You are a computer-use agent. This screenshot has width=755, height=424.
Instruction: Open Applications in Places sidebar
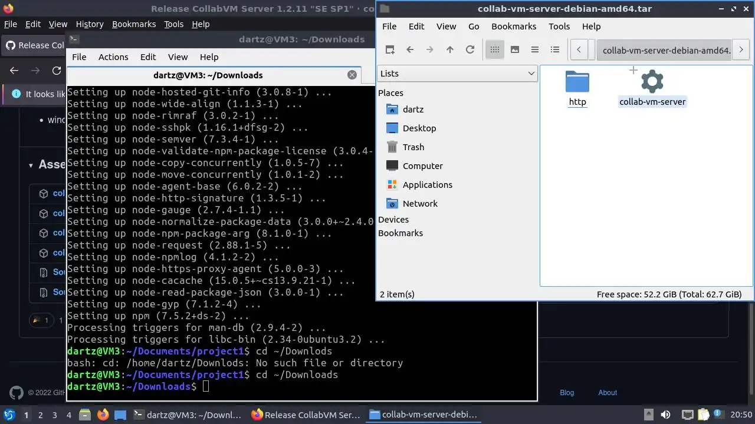[428, 185]
